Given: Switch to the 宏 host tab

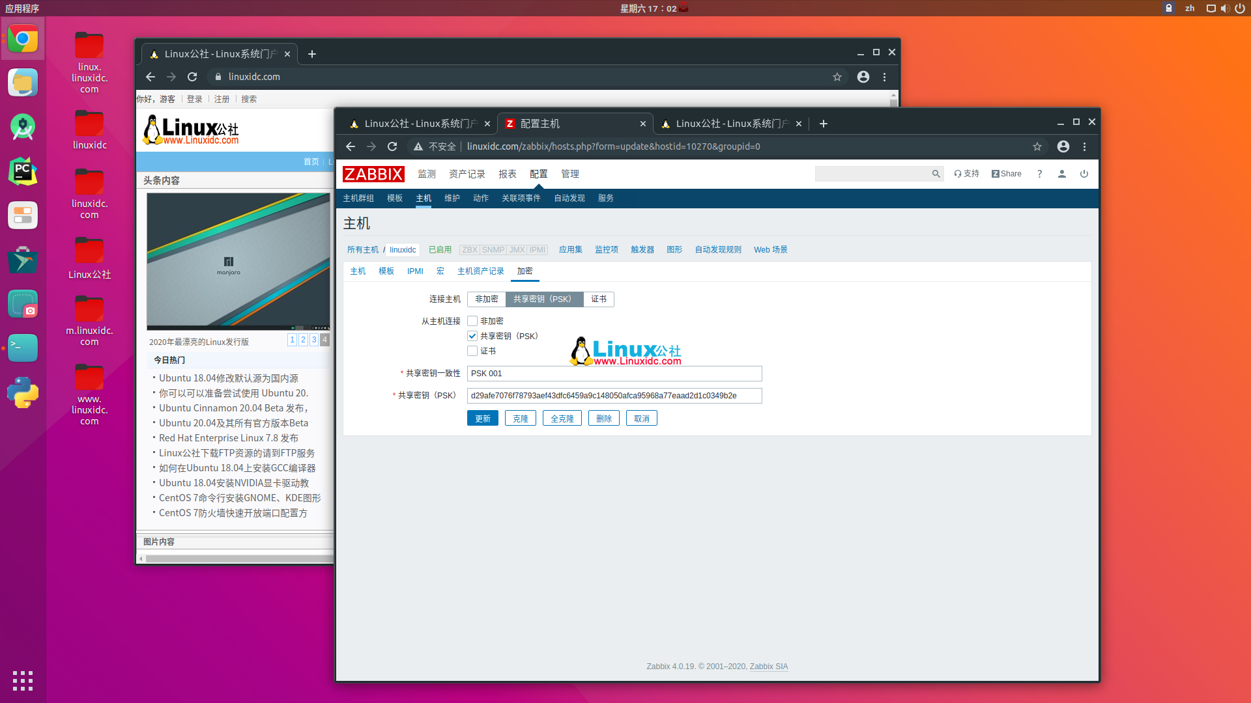Looking at the screenshot, I should (x=440, y=271).
